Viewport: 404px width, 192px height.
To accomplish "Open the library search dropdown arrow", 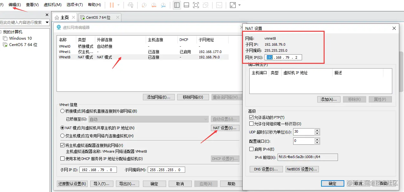I will click(47, 22).
